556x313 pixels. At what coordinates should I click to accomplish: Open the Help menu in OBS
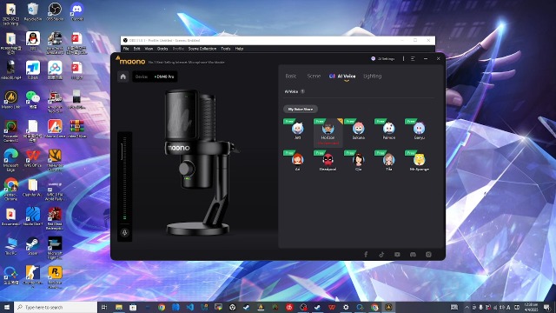click(x=240, y=49)
